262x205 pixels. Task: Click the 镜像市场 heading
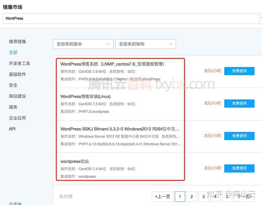pyautogui.click(x=13, y=7)
